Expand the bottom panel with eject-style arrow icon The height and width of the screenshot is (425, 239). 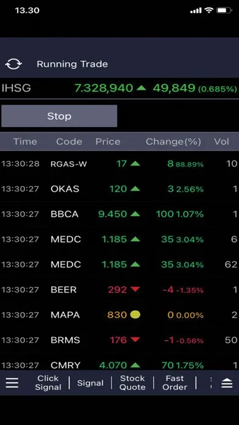click(227, 383)
